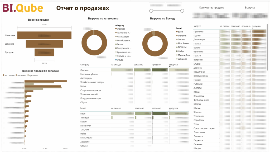Click the Desam legend dot

pos(177,40)
